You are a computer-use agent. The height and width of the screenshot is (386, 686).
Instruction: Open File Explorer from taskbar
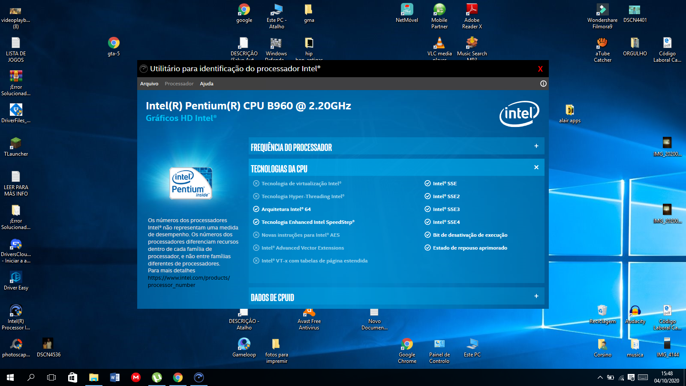coord(93,377)
